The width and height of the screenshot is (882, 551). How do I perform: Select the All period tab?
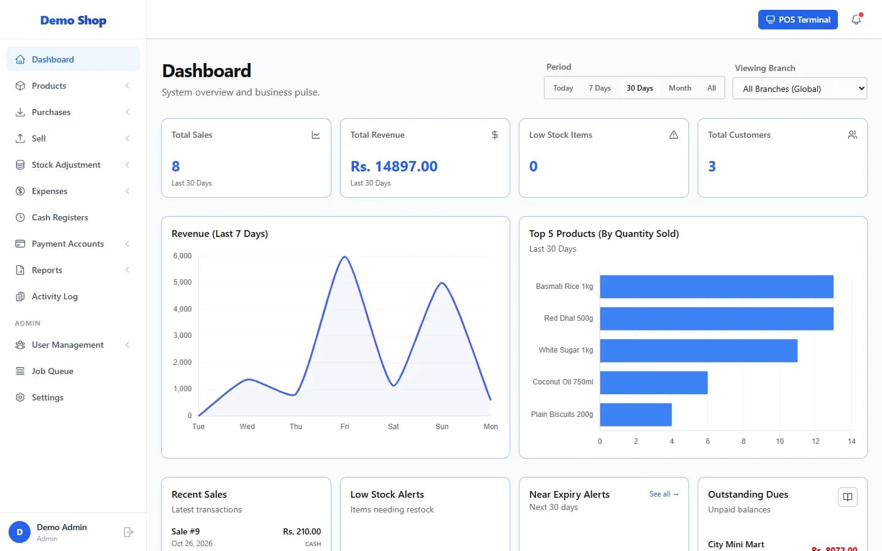(x=711, y=88)
